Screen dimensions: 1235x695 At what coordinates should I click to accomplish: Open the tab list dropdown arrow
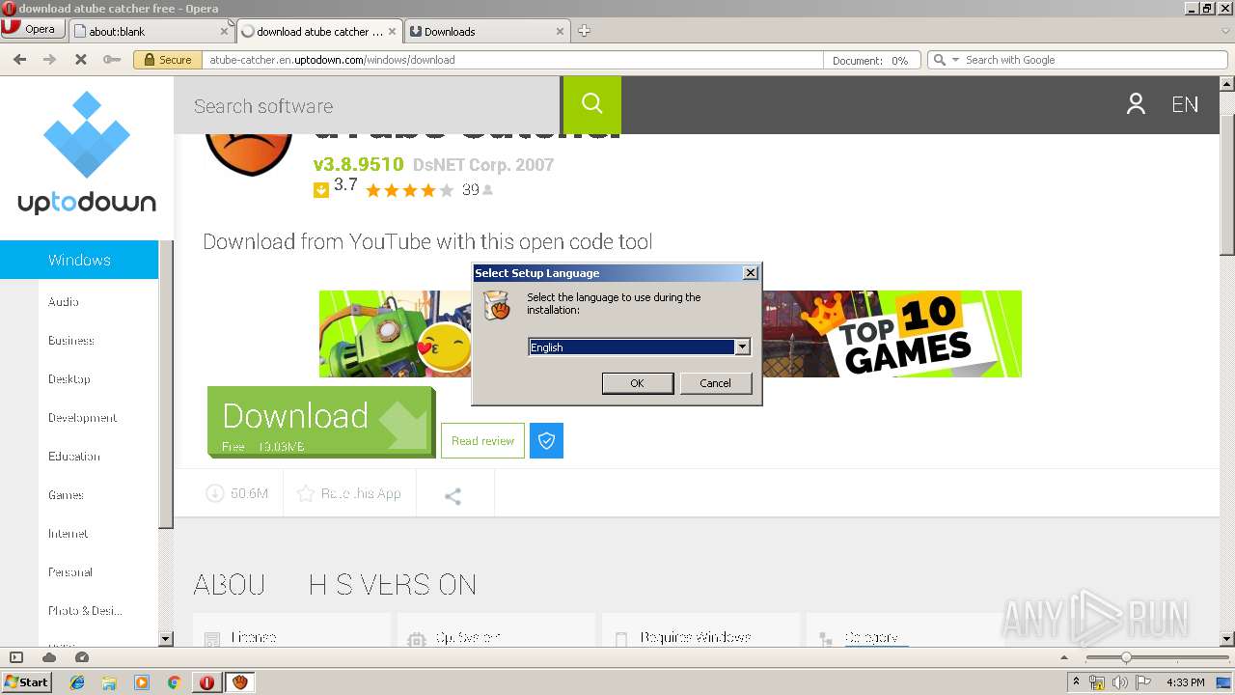click(x=1225, y=31)
